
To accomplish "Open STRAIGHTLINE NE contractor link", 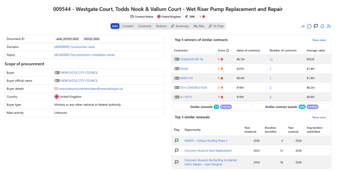I will tap(192, 59).
